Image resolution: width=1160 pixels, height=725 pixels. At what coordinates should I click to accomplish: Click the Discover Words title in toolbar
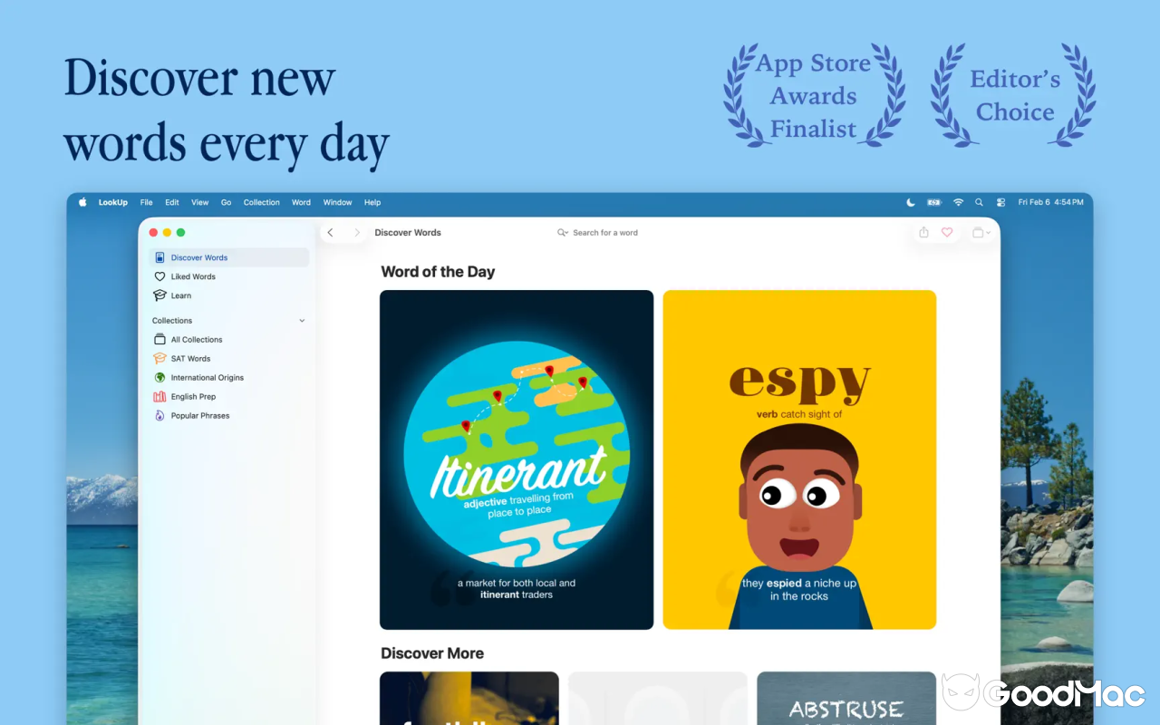(x=408, y=233)
